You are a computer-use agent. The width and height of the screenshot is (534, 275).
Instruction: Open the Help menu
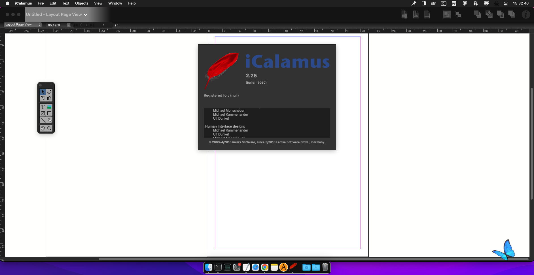pos(132,3)
